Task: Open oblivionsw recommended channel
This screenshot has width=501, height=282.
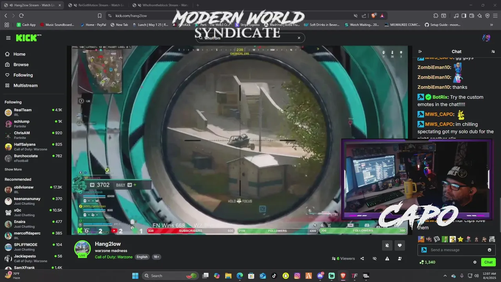Action: point(33,190)
